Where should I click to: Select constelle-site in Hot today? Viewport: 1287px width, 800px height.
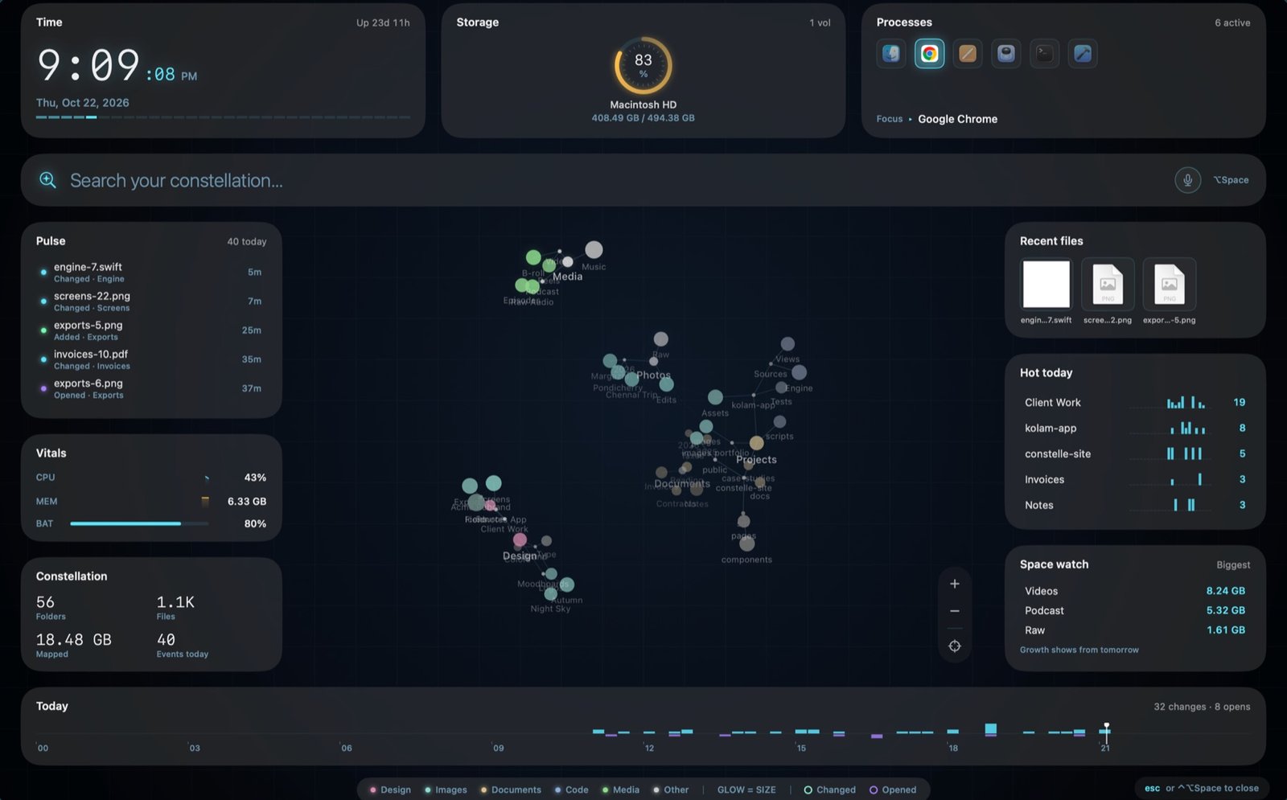click(x=1135, y=453)
